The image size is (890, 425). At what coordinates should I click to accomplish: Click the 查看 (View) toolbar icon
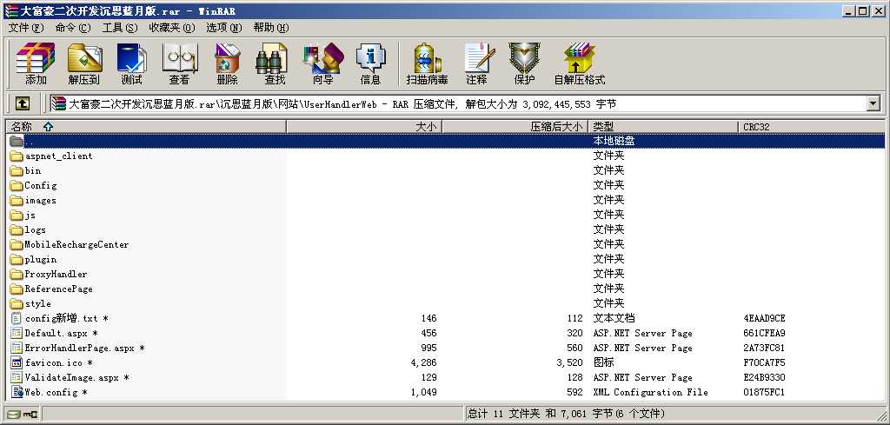179,63
